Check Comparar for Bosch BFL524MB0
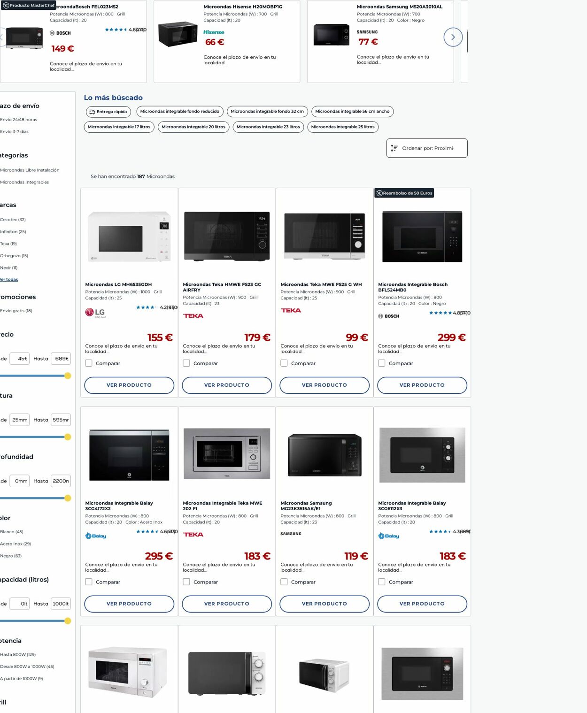The width and height of the screenshot is (587, 713). [382, 363]
